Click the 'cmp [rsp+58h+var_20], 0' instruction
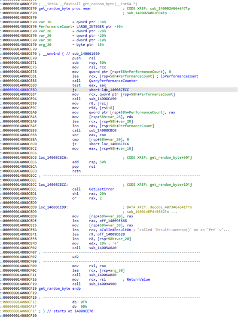This screenshot has width=238, height=319. (101, 140)
